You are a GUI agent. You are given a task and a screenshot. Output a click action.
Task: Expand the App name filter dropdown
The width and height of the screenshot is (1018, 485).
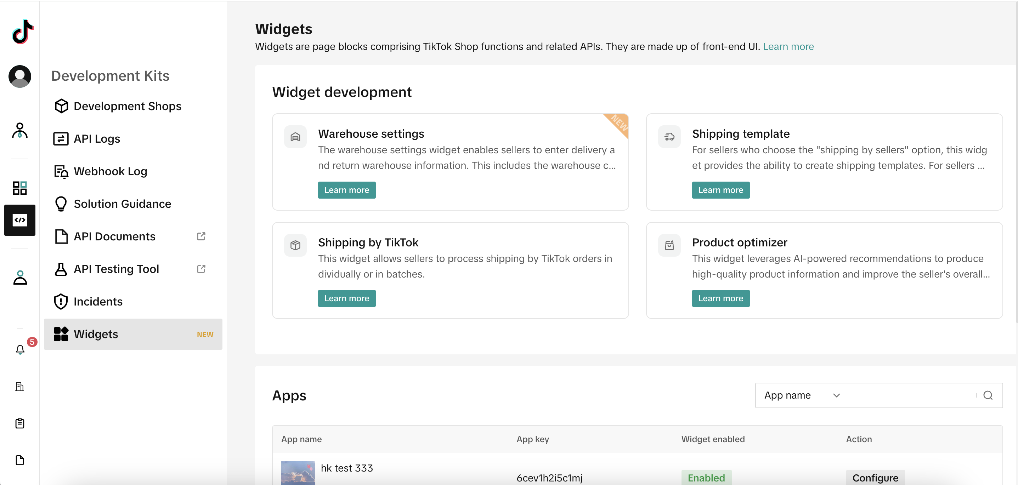tap(802, 395)
